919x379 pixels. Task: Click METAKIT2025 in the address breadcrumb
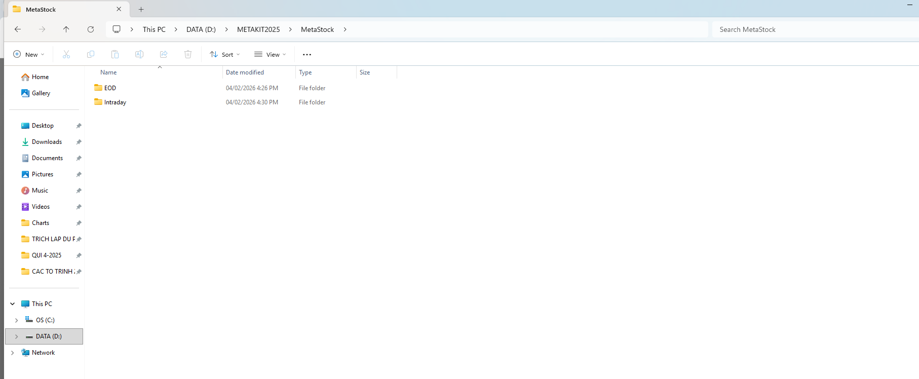[x=258, y=29]
